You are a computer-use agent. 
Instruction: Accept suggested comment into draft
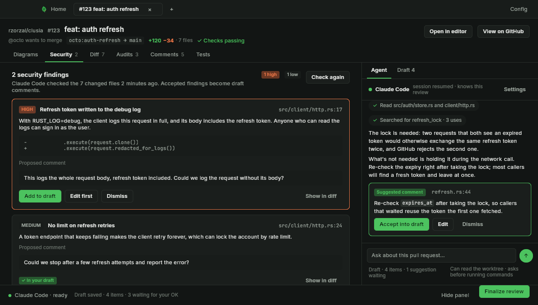click(401, 224)
